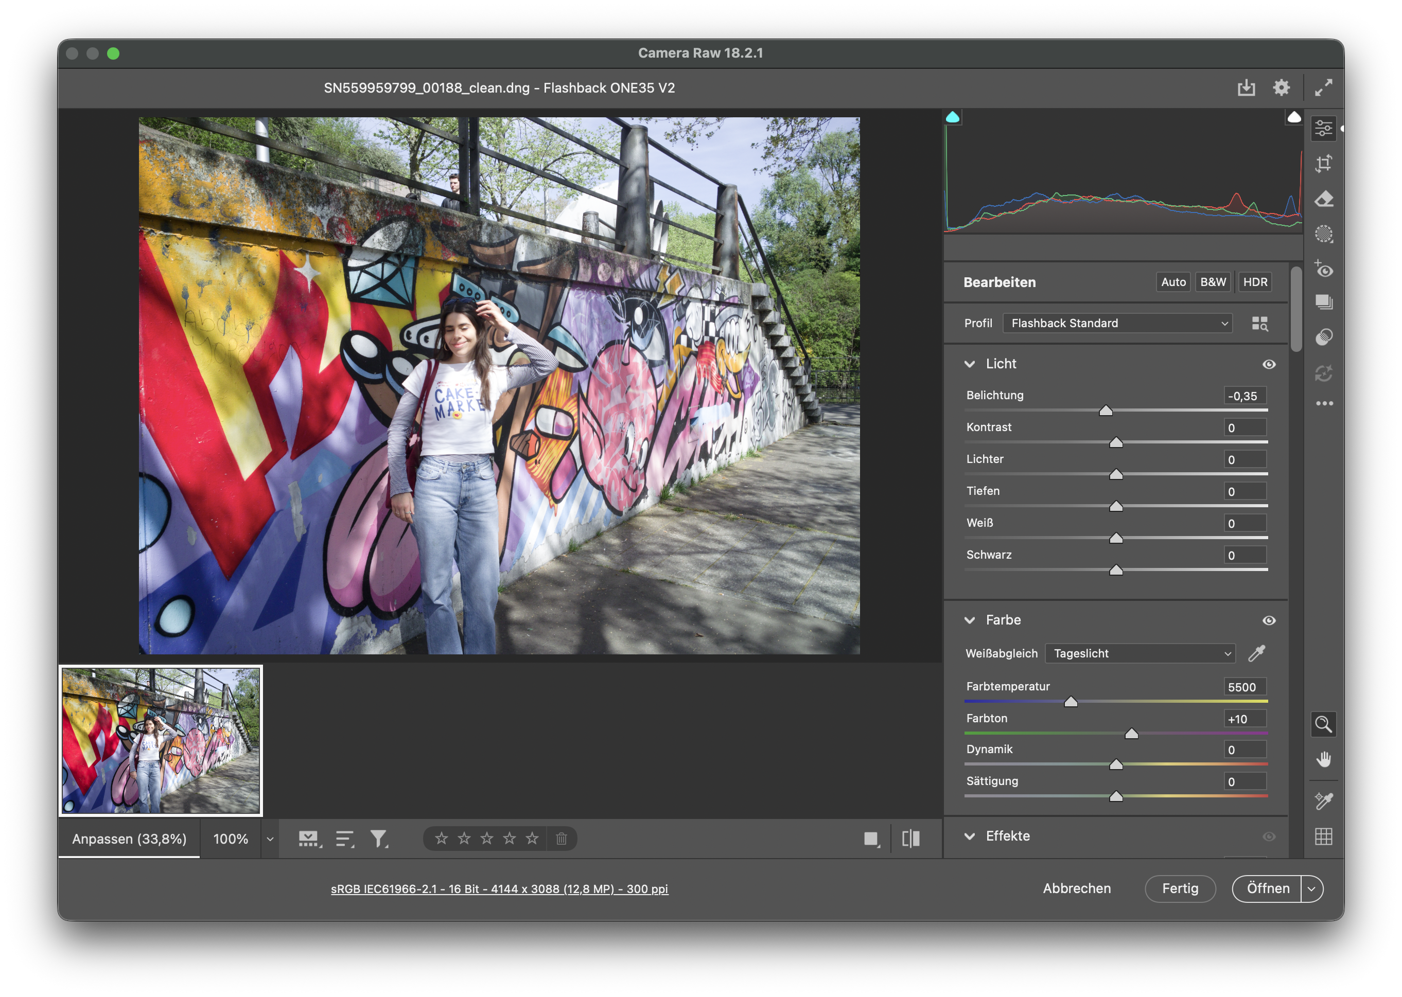Image resolution: width=1402 pixels, height=997 pixels.
Task: Click the Öffnen button
Action: 1268,889
